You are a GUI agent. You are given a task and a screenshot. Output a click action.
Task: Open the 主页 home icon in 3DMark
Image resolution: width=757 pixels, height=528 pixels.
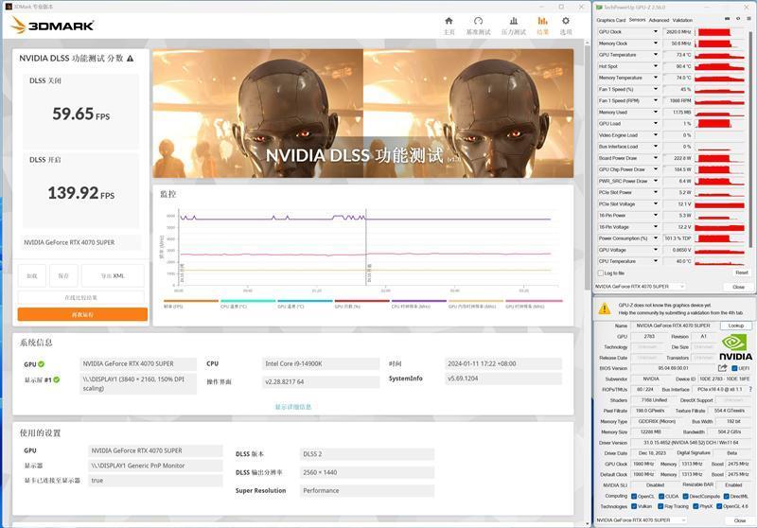click(449, 22)
